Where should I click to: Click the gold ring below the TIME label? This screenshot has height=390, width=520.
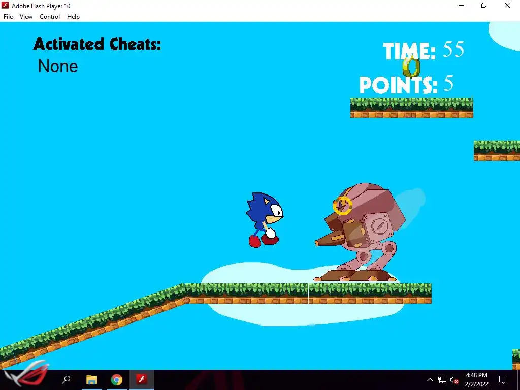(411, 67)
